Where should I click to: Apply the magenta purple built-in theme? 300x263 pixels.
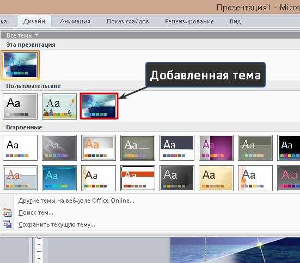pyautogui.click(x=216, y=148)
